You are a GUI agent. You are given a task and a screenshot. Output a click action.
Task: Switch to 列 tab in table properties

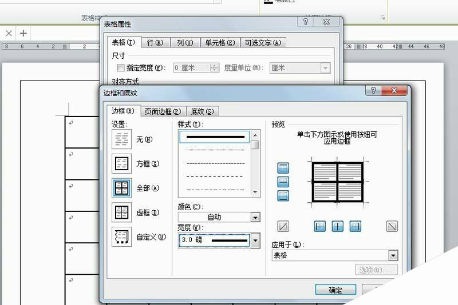tap(185, 43)
